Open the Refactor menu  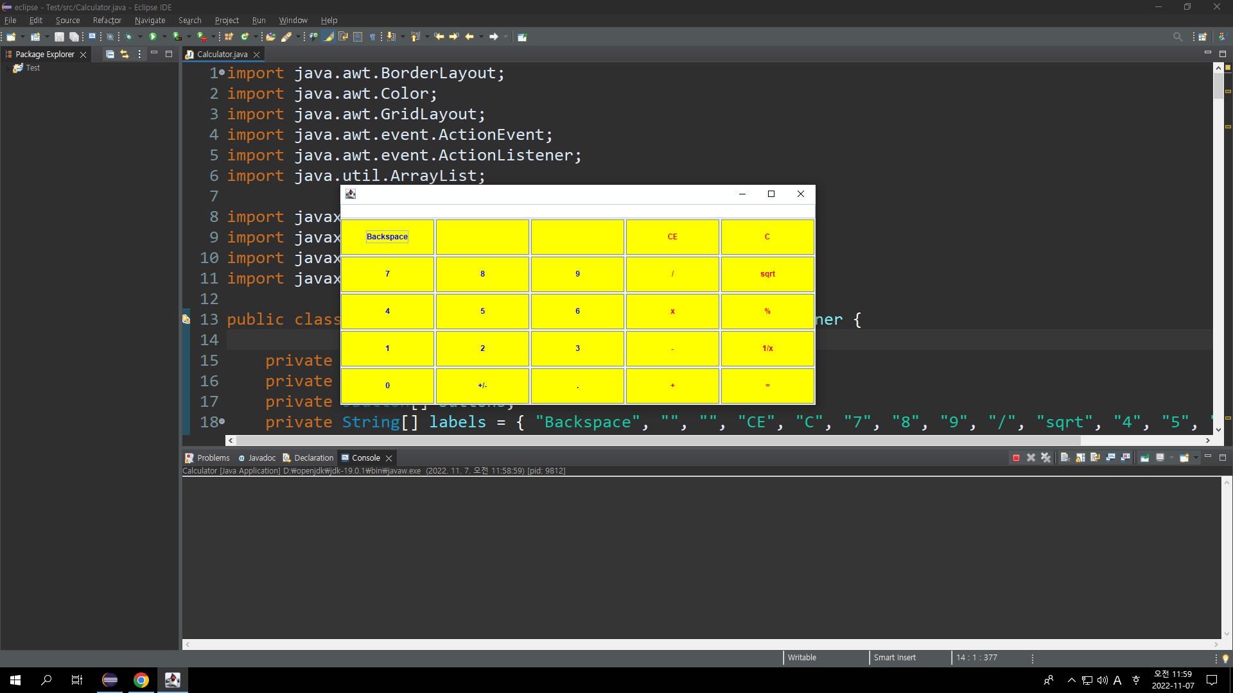[x=107, y=21]
